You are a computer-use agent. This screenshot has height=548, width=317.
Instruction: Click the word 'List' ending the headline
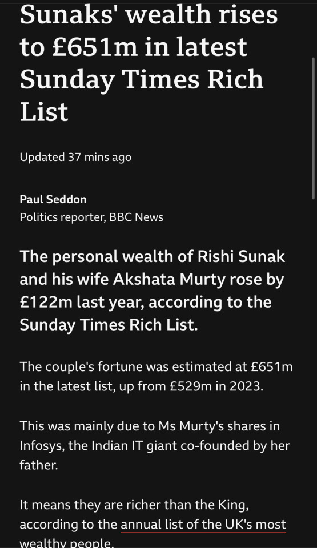pyautogui.click(x=44, y=112)
